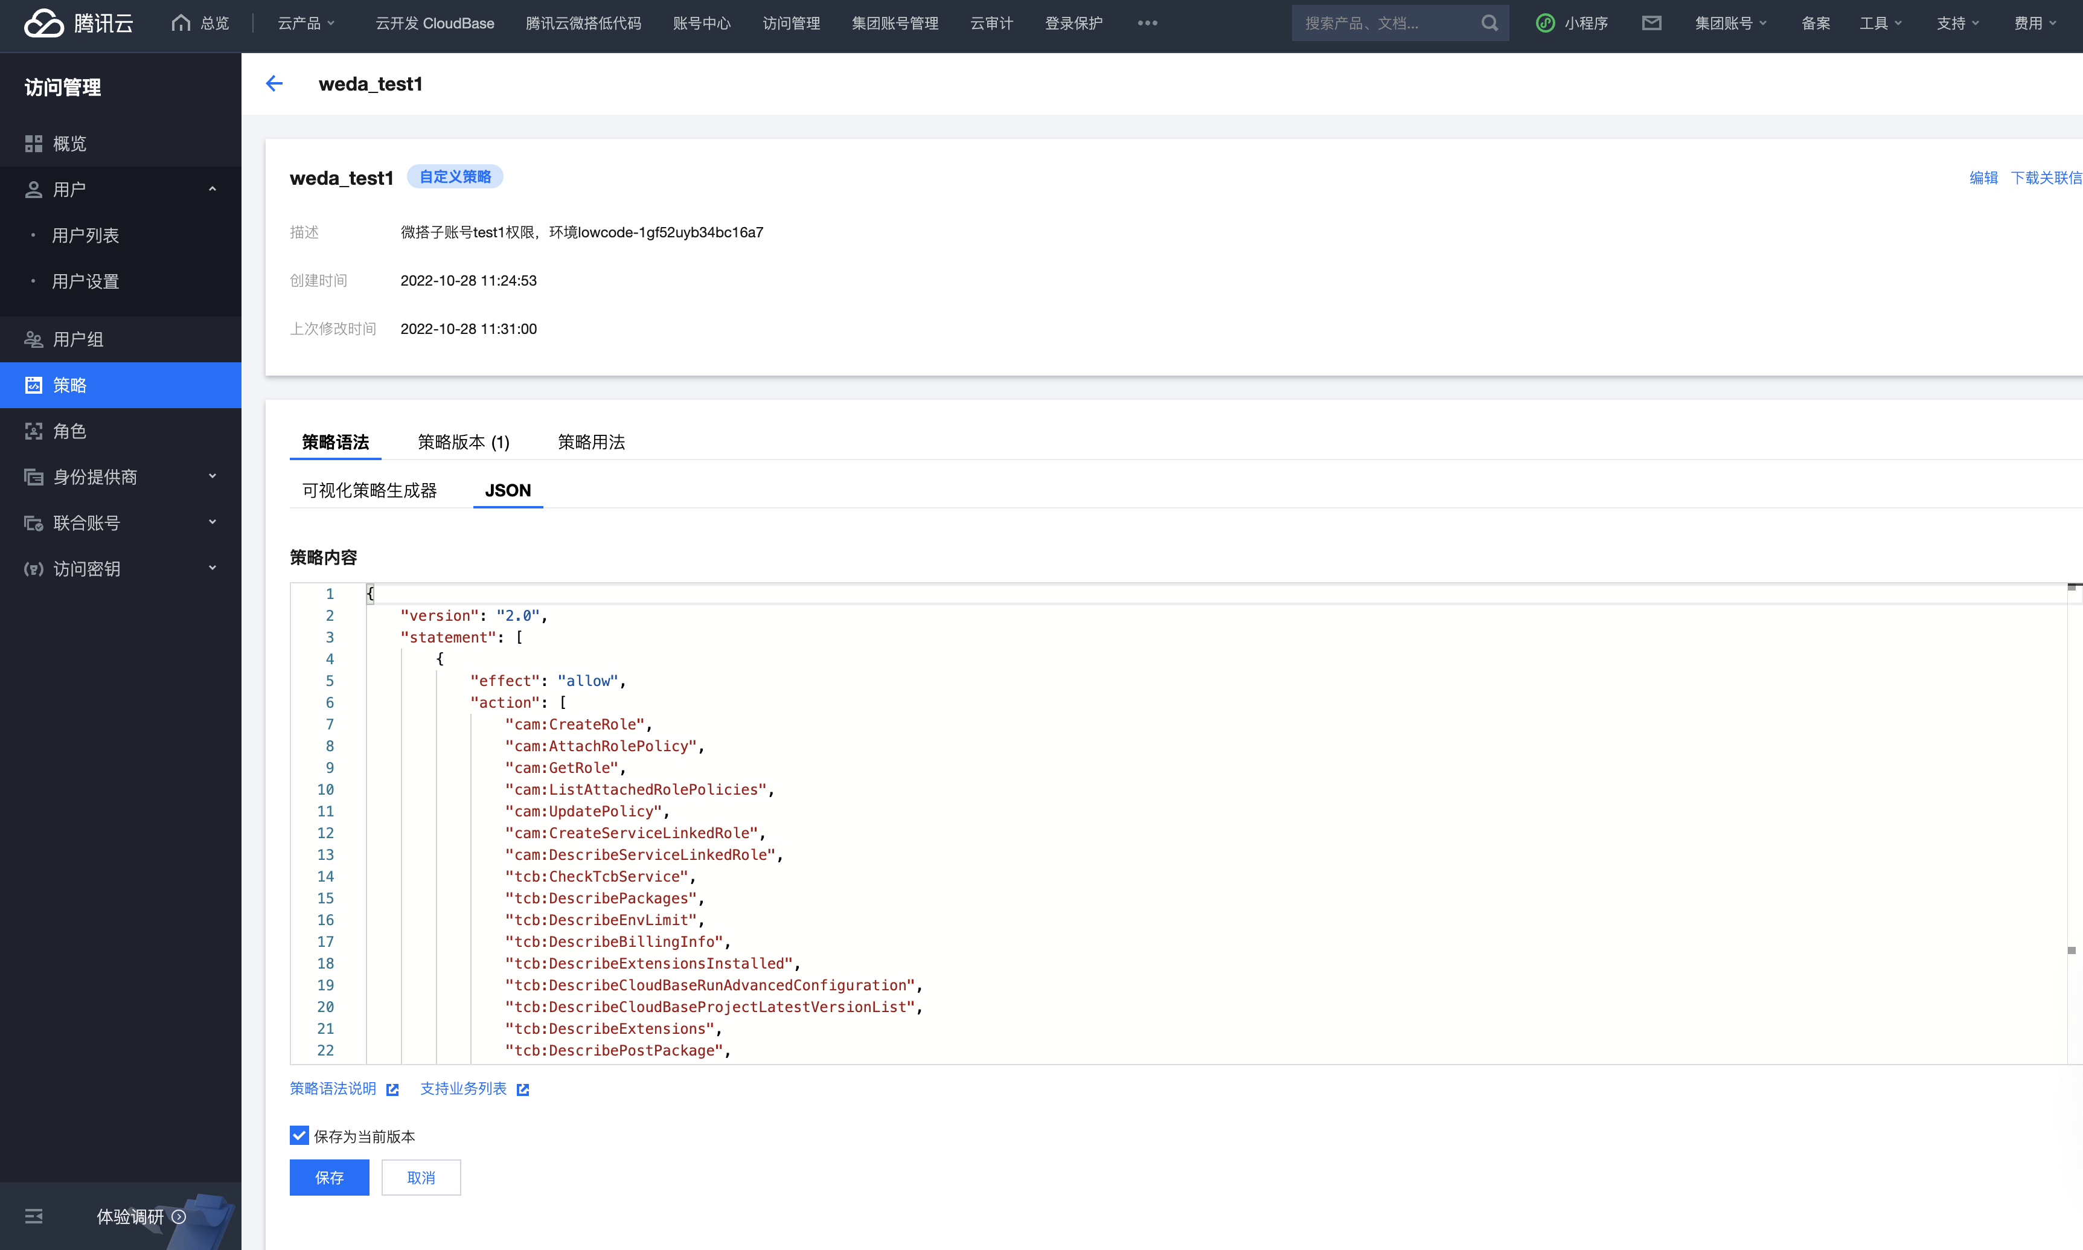Click the 用户 person icon
Image resolution: width=2083 pixels, height=1250 pixels.
pos(34,190)
